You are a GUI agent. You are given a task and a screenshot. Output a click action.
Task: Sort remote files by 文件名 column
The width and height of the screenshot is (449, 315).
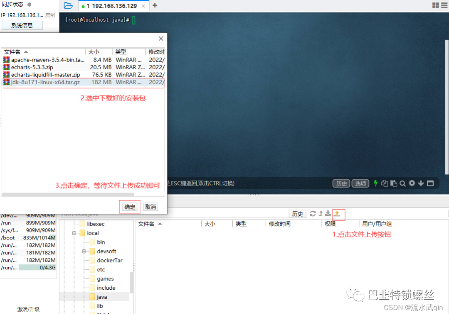tap(168, 224)
